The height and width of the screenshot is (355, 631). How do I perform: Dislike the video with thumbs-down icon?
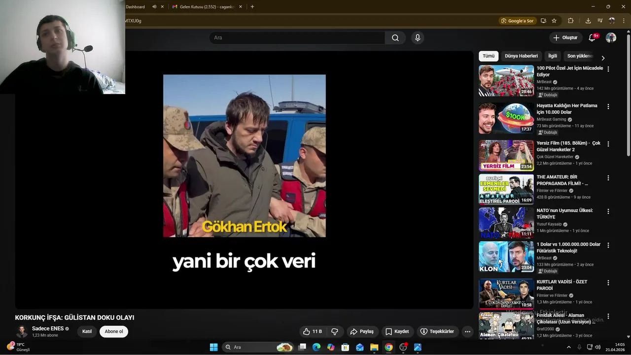click(x=335, y=331)
